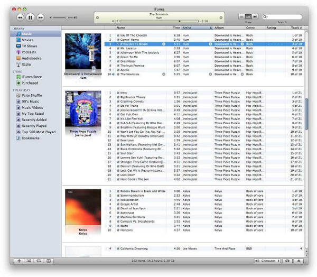Pause playback with the pause button
This screenshot has height=277, width=317.
click(x=30, y=17)
